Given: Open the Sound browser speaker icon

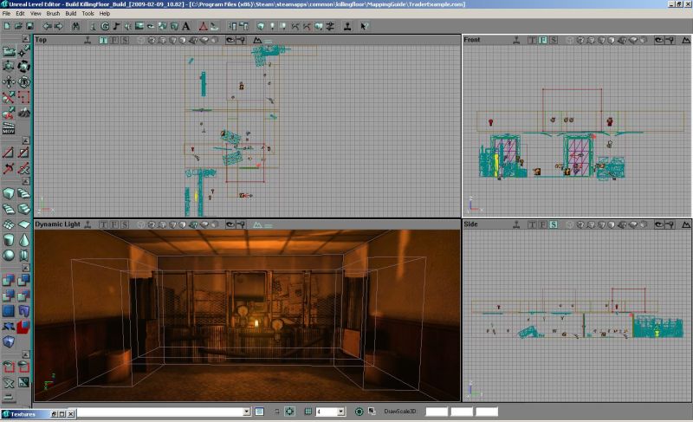Looking at the screenshot, I should (x=127, y=27).
